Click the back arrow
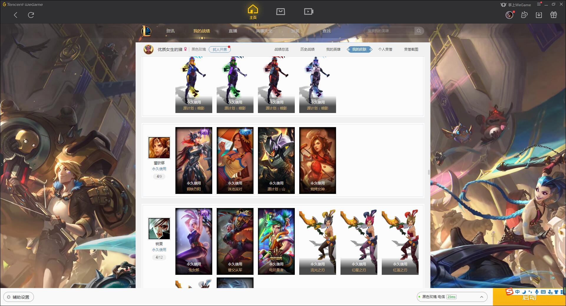566x306 pixels. [16, 15]
